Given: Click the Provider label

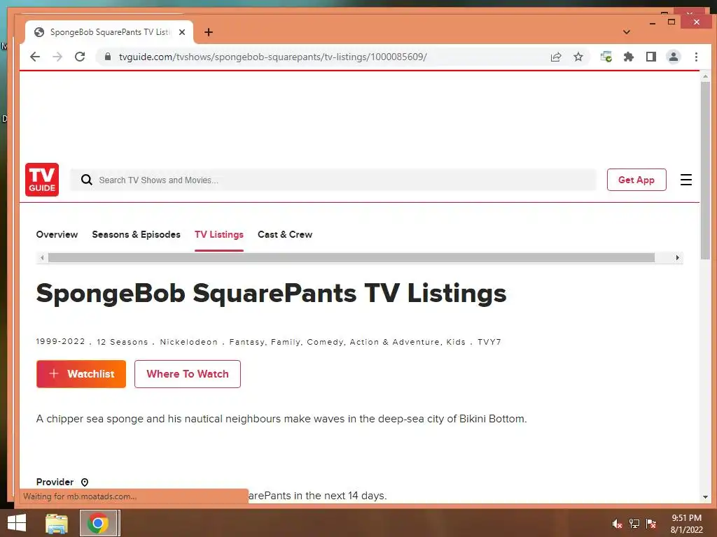Looking at the screenshot, I should (x=55, y=482).
